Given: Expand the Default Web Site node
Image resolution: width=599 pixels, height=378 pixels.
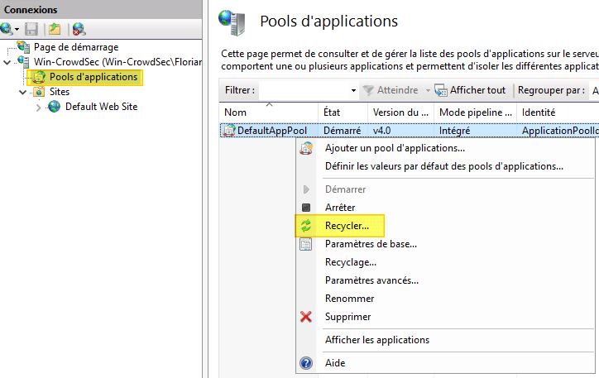Looking at the screenshot, I should 39,107.
